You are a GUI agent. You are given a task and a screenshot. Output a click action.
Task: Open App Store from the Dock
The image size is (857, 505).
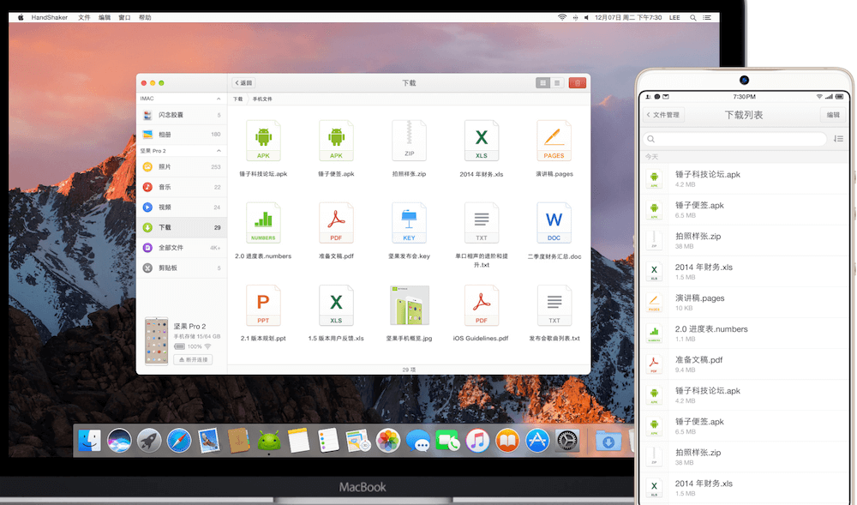pos(537,441)
